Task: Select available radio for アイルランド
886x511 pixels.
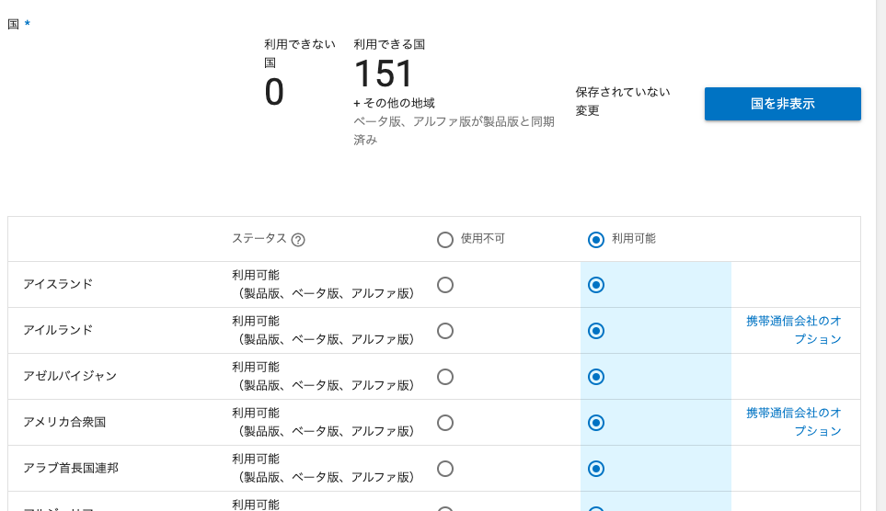Action: (596, 331)
